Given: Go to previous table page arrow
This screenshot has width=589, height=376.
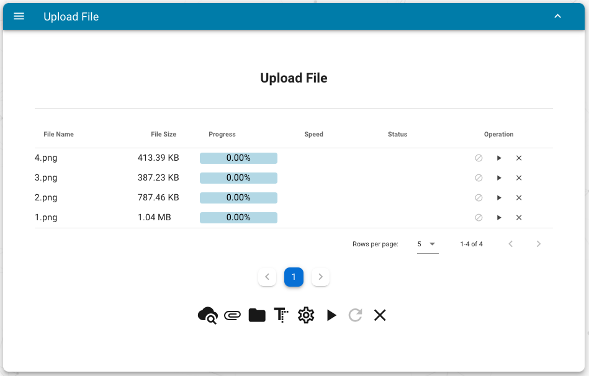Looking at the screenshot, I should coord(511,244).
